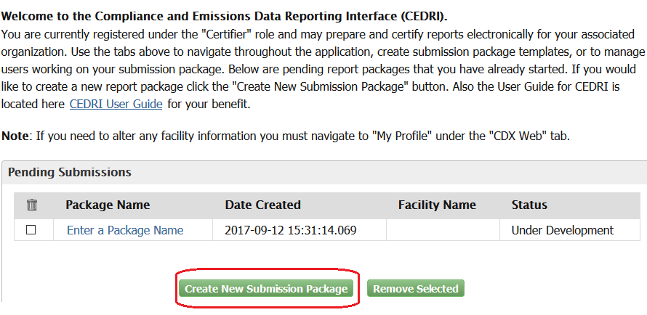The image size is (647, 315).
Task: Click the Welcome to CEDRI heading
Action: click(225, 15)
